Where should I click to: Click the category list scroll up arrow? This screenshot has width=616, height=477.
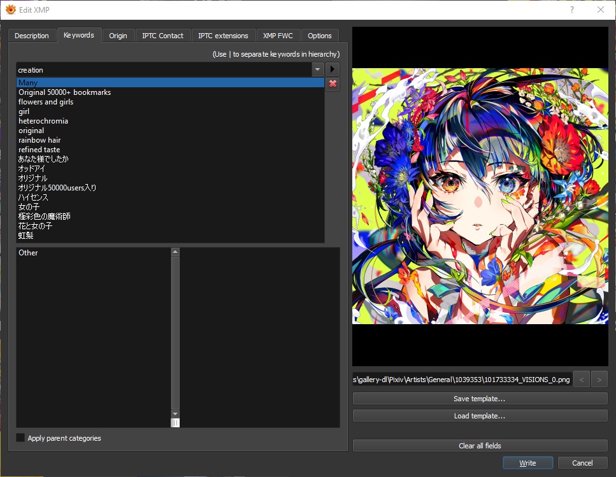[x=175, y=252]
